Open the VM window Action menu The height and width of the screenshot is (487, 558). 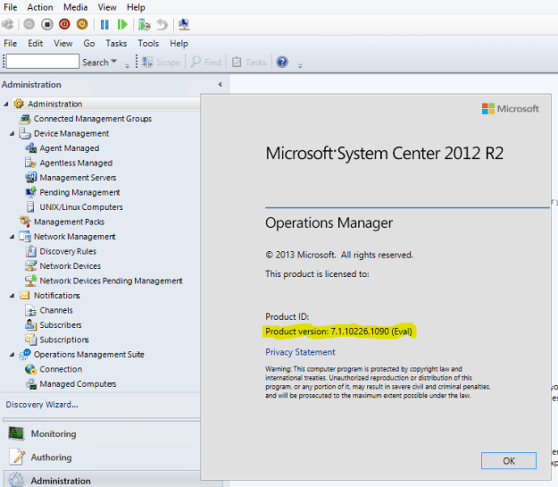pyautogui.click(x=40, y=7)
